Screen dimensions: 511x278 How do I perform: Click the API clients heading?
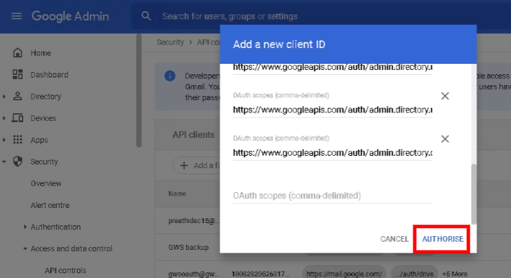193,135
